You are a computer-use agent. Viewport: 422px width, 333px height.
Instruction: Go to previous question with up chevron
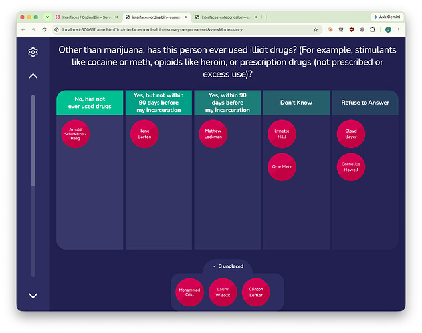33,76
